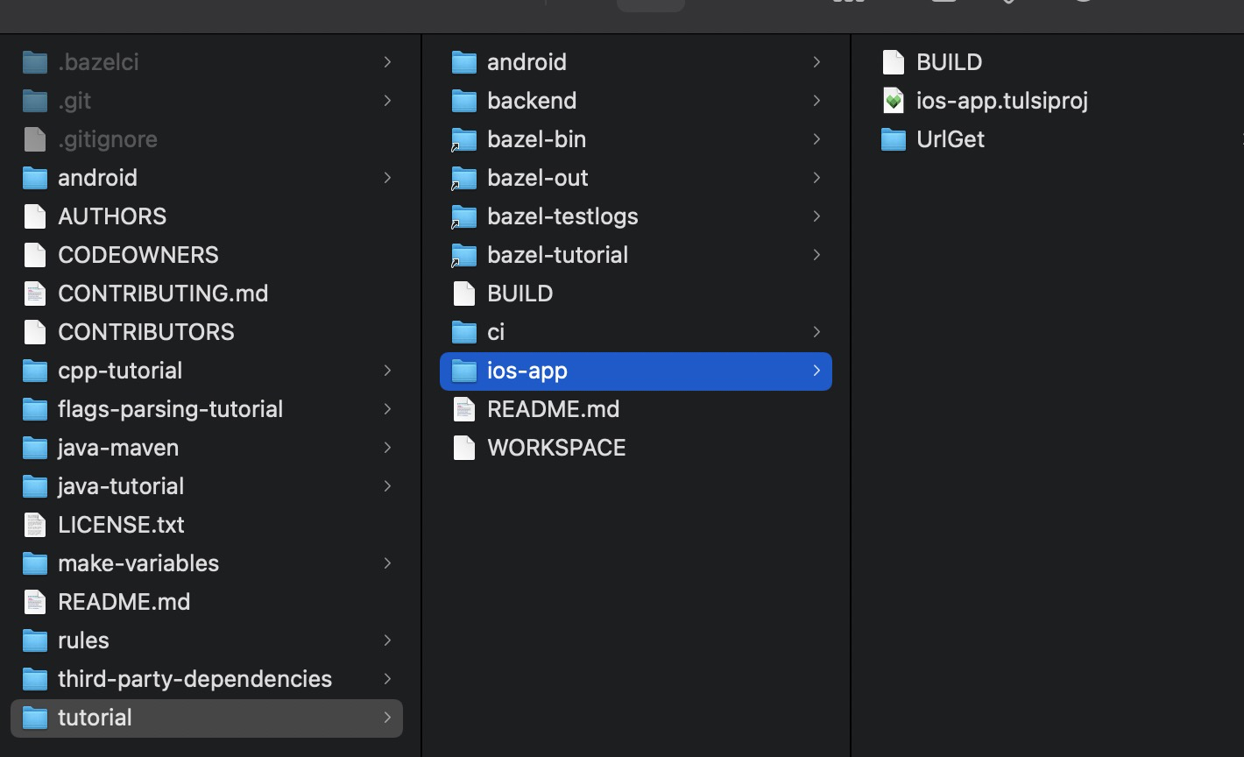Viewport: 1244px width, 757px height.
Task: Click the actions icon in the Finder toolbar
Action: pyautogui.click(x=1083, y=4)
